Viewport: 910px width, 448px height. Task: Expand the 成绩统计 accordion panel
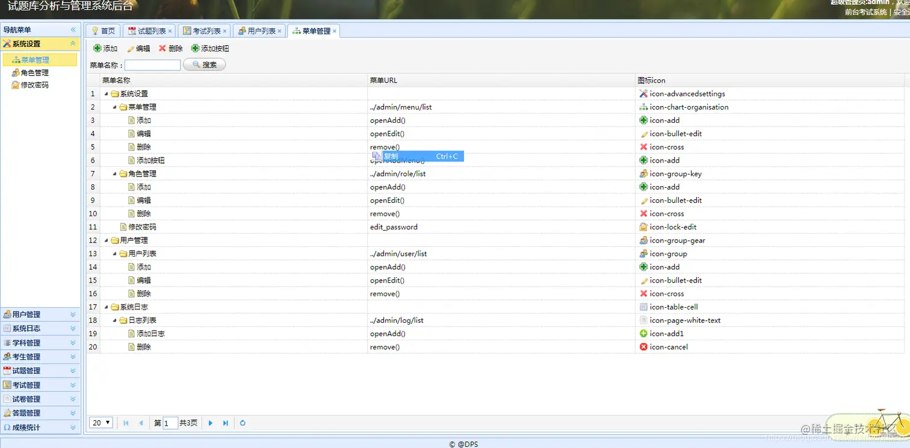click(40, 427)
